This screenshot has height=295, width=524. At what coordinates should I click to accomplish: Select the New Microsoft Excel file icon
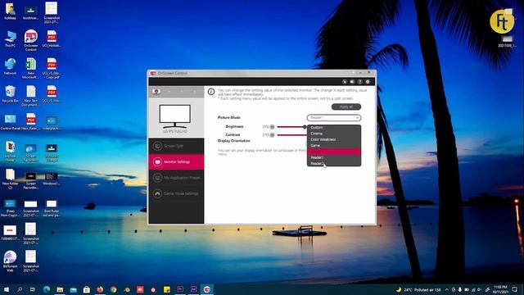coord(31,68)
